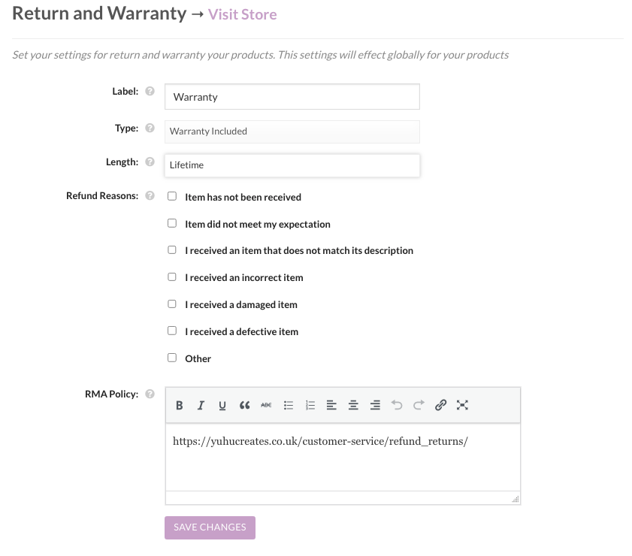
Task: Center align text in RMA editor
Action: coord(353,405)
